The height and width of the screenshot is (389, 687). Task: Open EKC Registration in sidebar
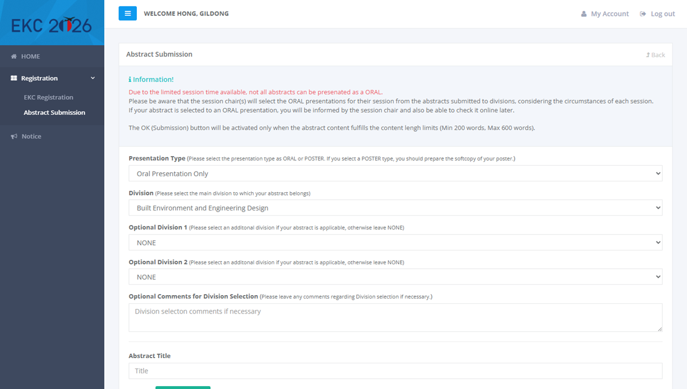point(49,97)
